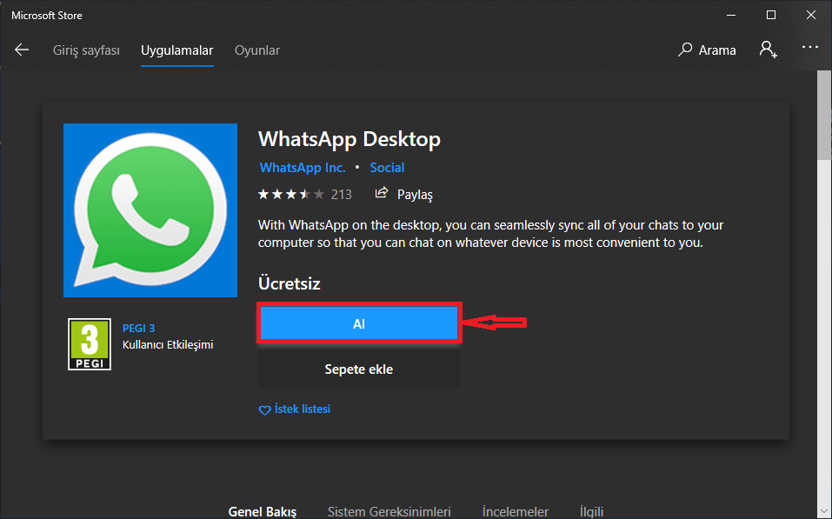Minimize the Microsoft Store window
Image resolution: width=832 pixels, height=519 pixels.
coord(731,15)
